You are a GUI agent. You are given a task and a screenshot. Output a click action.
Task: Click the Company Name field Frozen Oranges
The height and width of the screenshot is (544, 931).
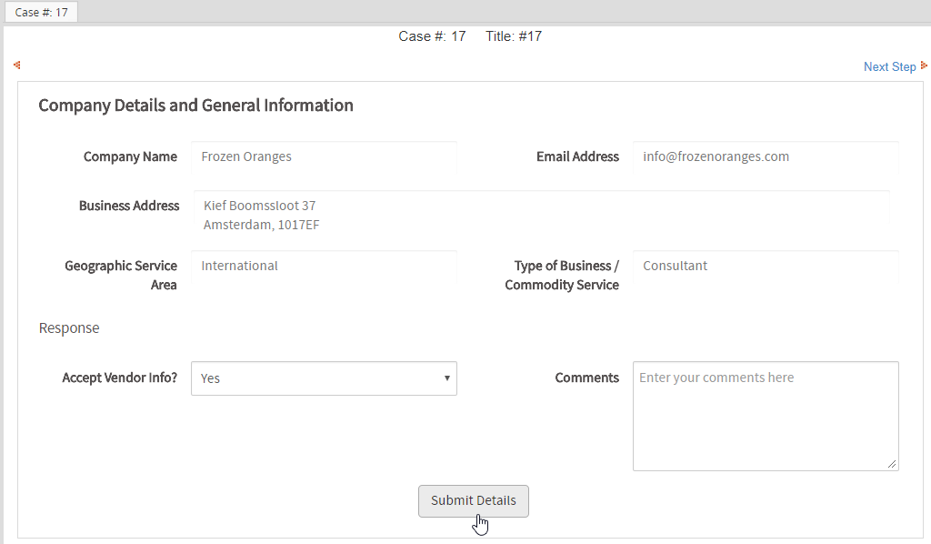[x=324, y=156]
